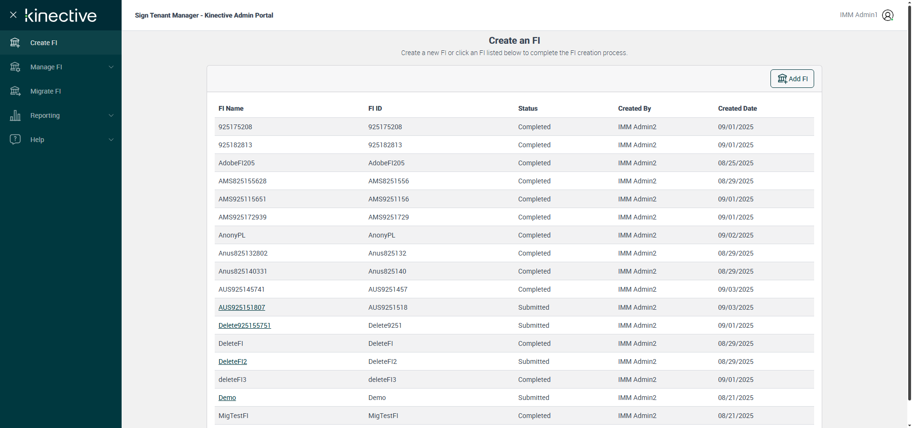Expand the Reporting submenu chevron

(111, 115)
